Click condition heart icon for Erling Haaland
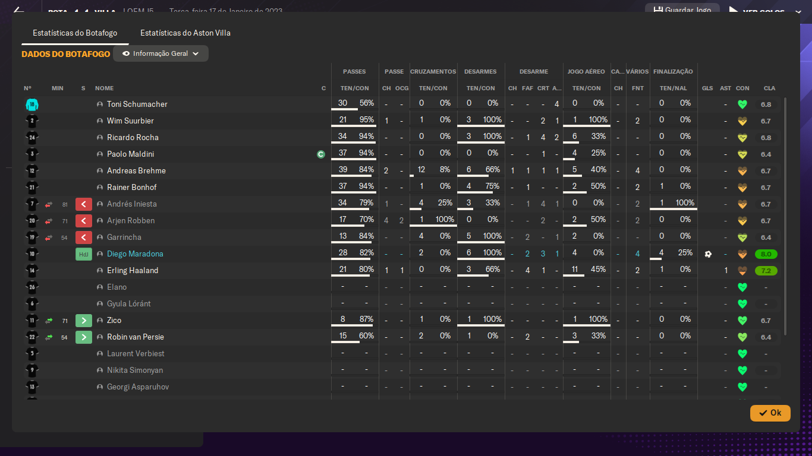Viewport: 812px width, 456px height. [x=742, y=271]
